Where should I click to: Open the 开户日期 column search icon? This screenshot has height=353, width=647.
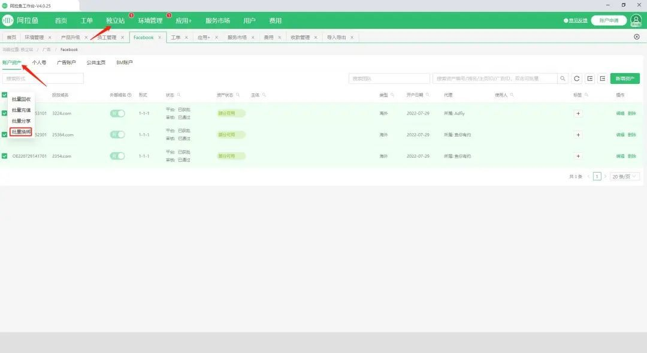pyautogui.click(x=428, y=95)
